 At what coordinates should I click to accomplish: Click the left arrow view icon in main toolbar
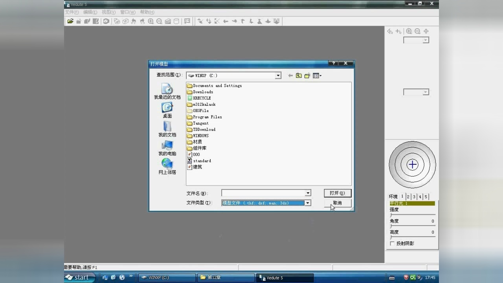tap(226, 21)
